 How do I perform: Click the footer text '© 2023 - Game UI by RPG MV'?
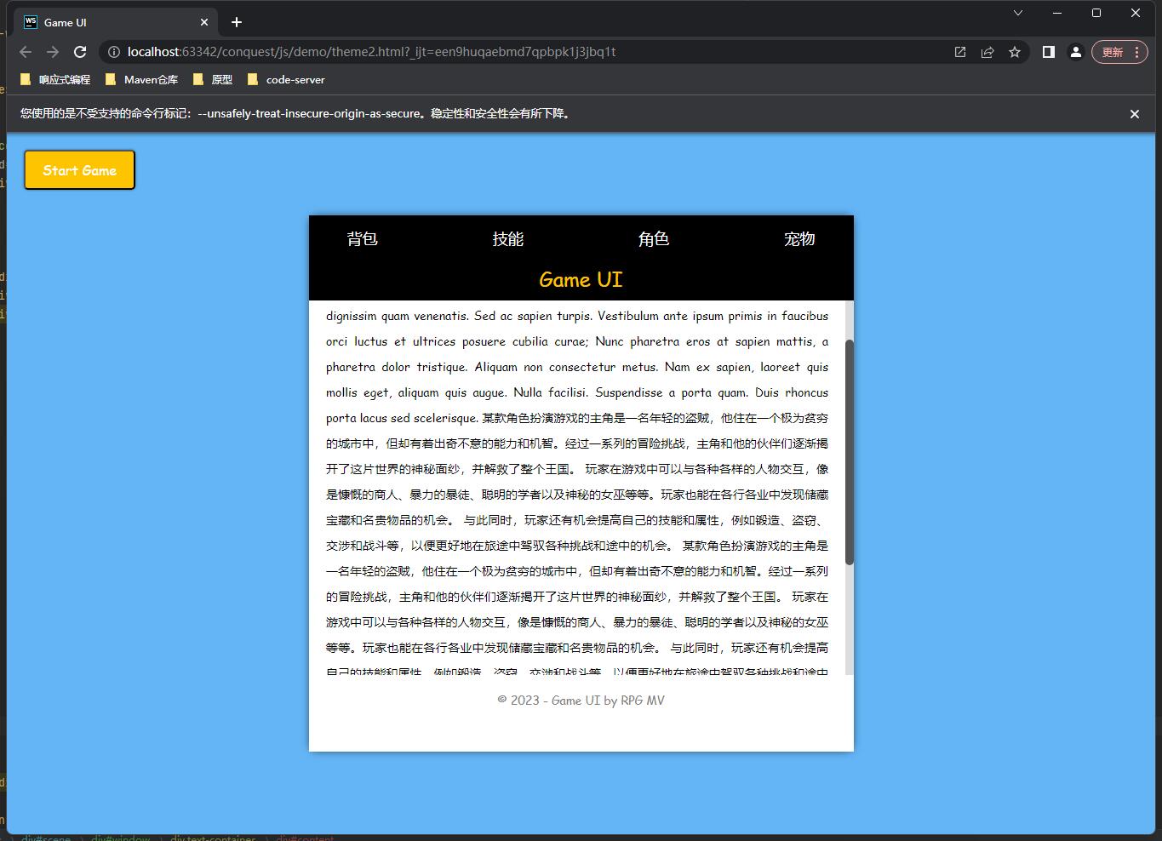point(581,701)
